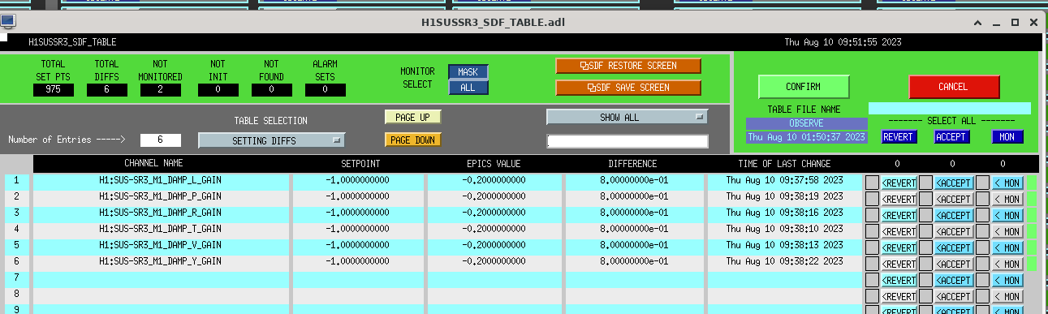The height and width of the screenshot is (314, 1048).
Task: Focus the white text field below SHOW ALL
Action: (627, 141)
